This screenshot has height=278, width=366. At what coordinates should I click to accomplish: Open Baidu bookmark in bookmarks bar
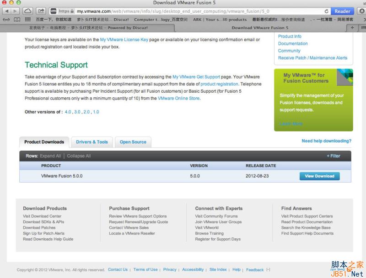54,20
